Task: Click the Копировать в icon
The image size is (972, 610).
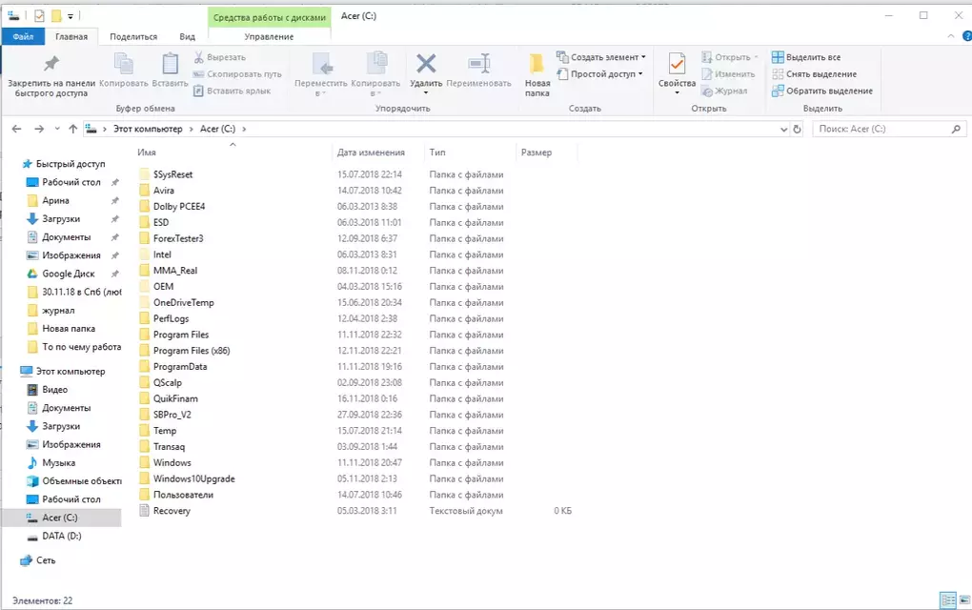Action: pos(376,64)
